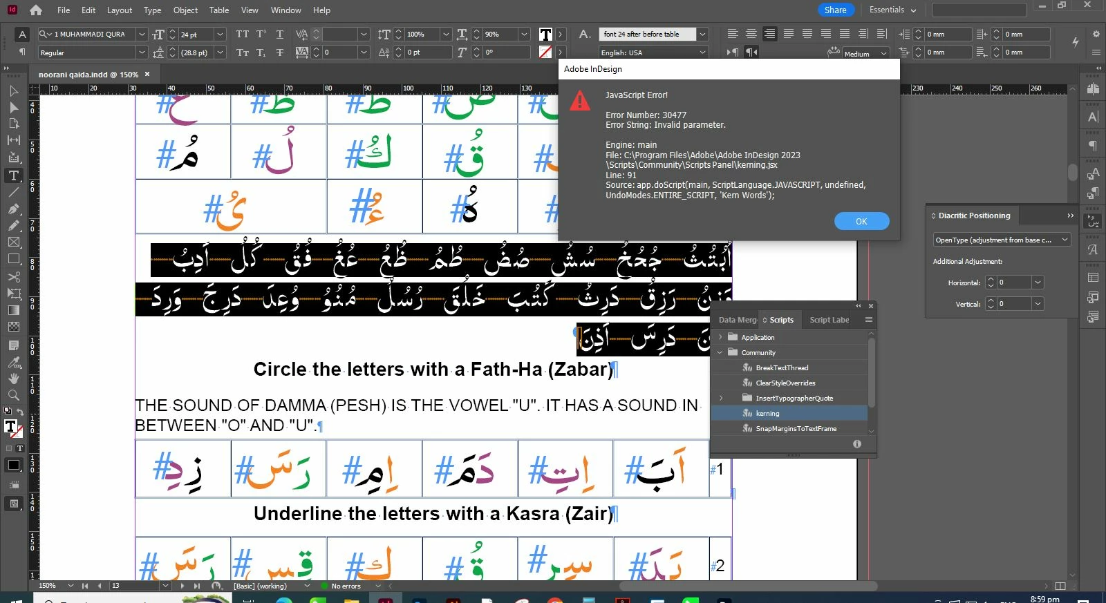
Task: Set left-to-right paragraph direction
Action: point(733,52)
